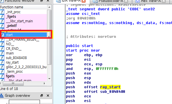Close the Graph overview panel

[x=48, y=95]
